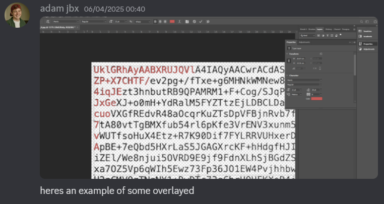
Task: Open the anti-aliasing Sharp dropdown
Action: click(x=140, y=22)
